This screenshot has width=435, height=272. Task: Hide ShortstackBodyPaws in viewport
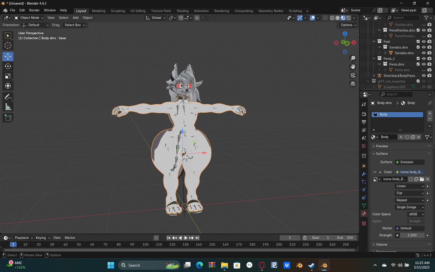point(424,75)
